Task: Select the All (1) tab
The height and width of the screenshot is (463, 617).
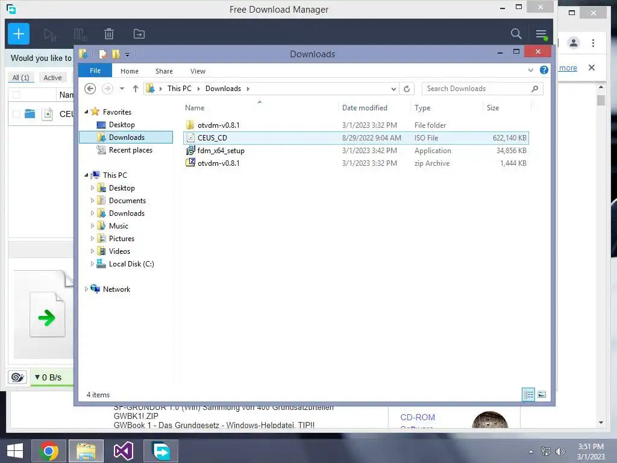Action: click(x=21, y=78)
